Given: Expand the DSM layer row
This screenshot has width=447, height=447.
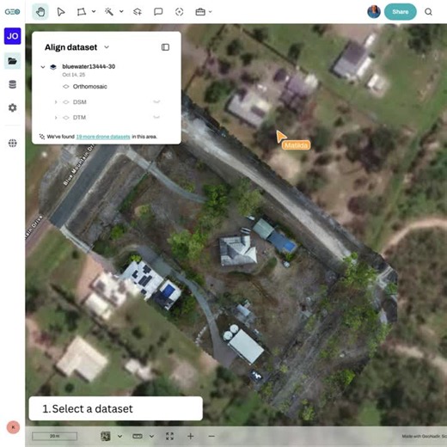Looking at the screenshot, I should click(56, 102).
